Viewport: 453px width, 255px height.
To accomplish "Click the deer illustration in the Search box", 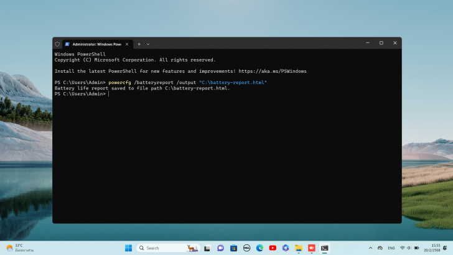I will [x=192, y=248].
